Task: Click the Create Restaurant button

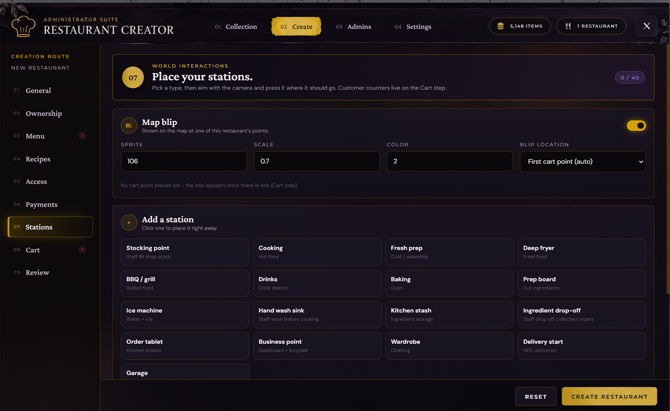Action: tap(609, 396)
